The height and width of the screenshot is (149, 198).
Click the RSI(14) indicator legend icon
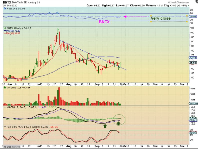[5, 8]
